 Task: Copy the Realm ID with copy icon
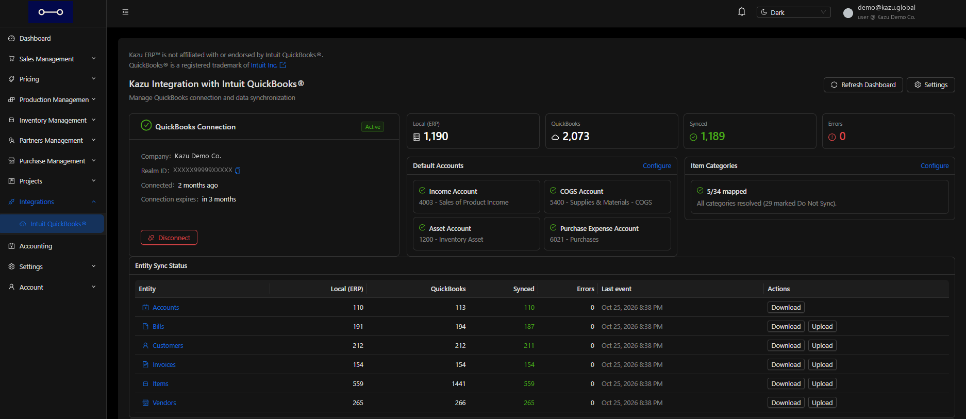pos(238,171)
